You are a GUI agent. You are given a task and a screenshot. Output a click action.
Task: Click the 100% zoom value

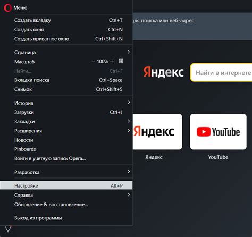pos(103,61)
